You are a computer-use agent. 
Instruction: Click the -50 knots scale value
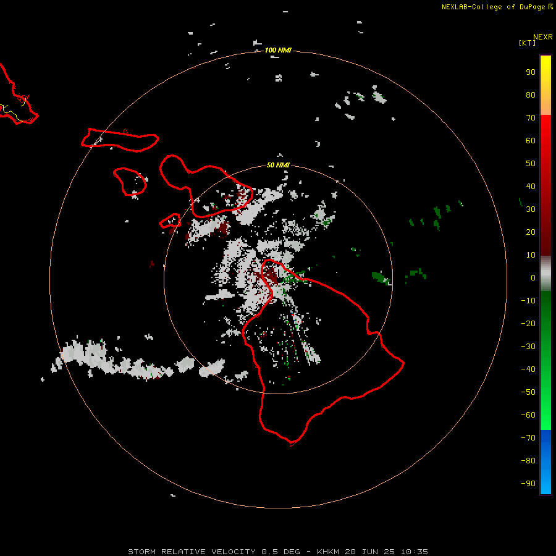528,392
